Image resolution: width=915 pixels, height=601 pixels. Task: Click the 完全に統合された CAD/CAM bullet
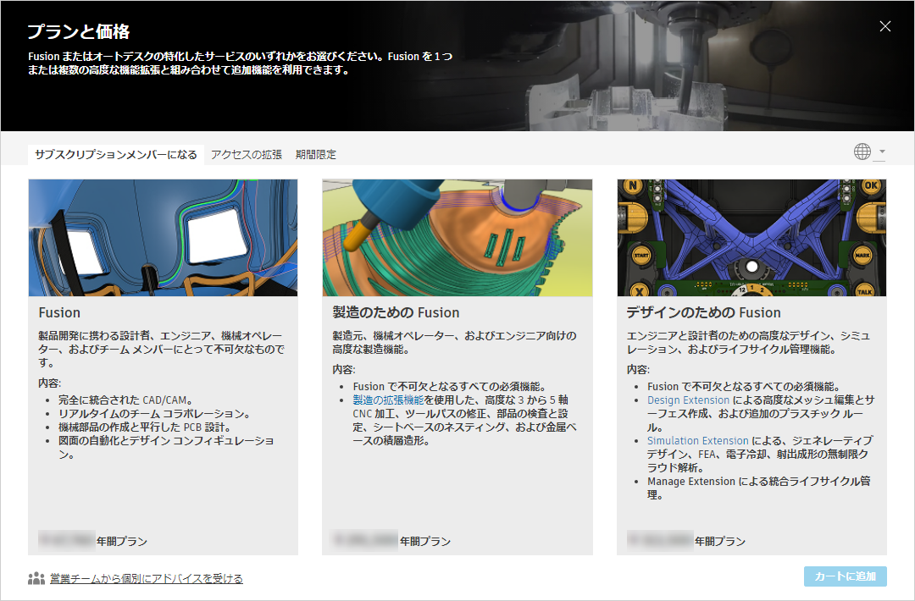point(126,400)
